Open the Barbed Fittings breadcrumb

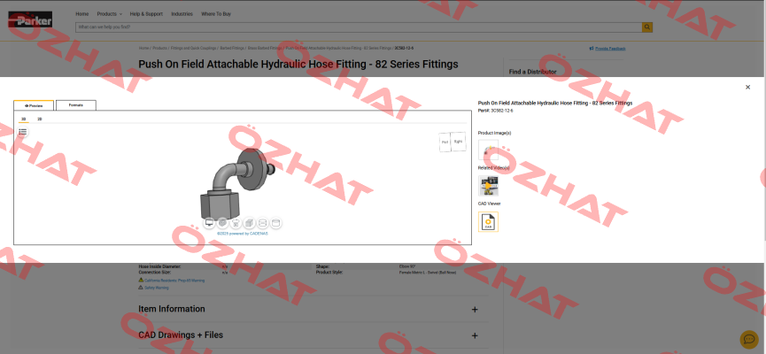point(231,49)
